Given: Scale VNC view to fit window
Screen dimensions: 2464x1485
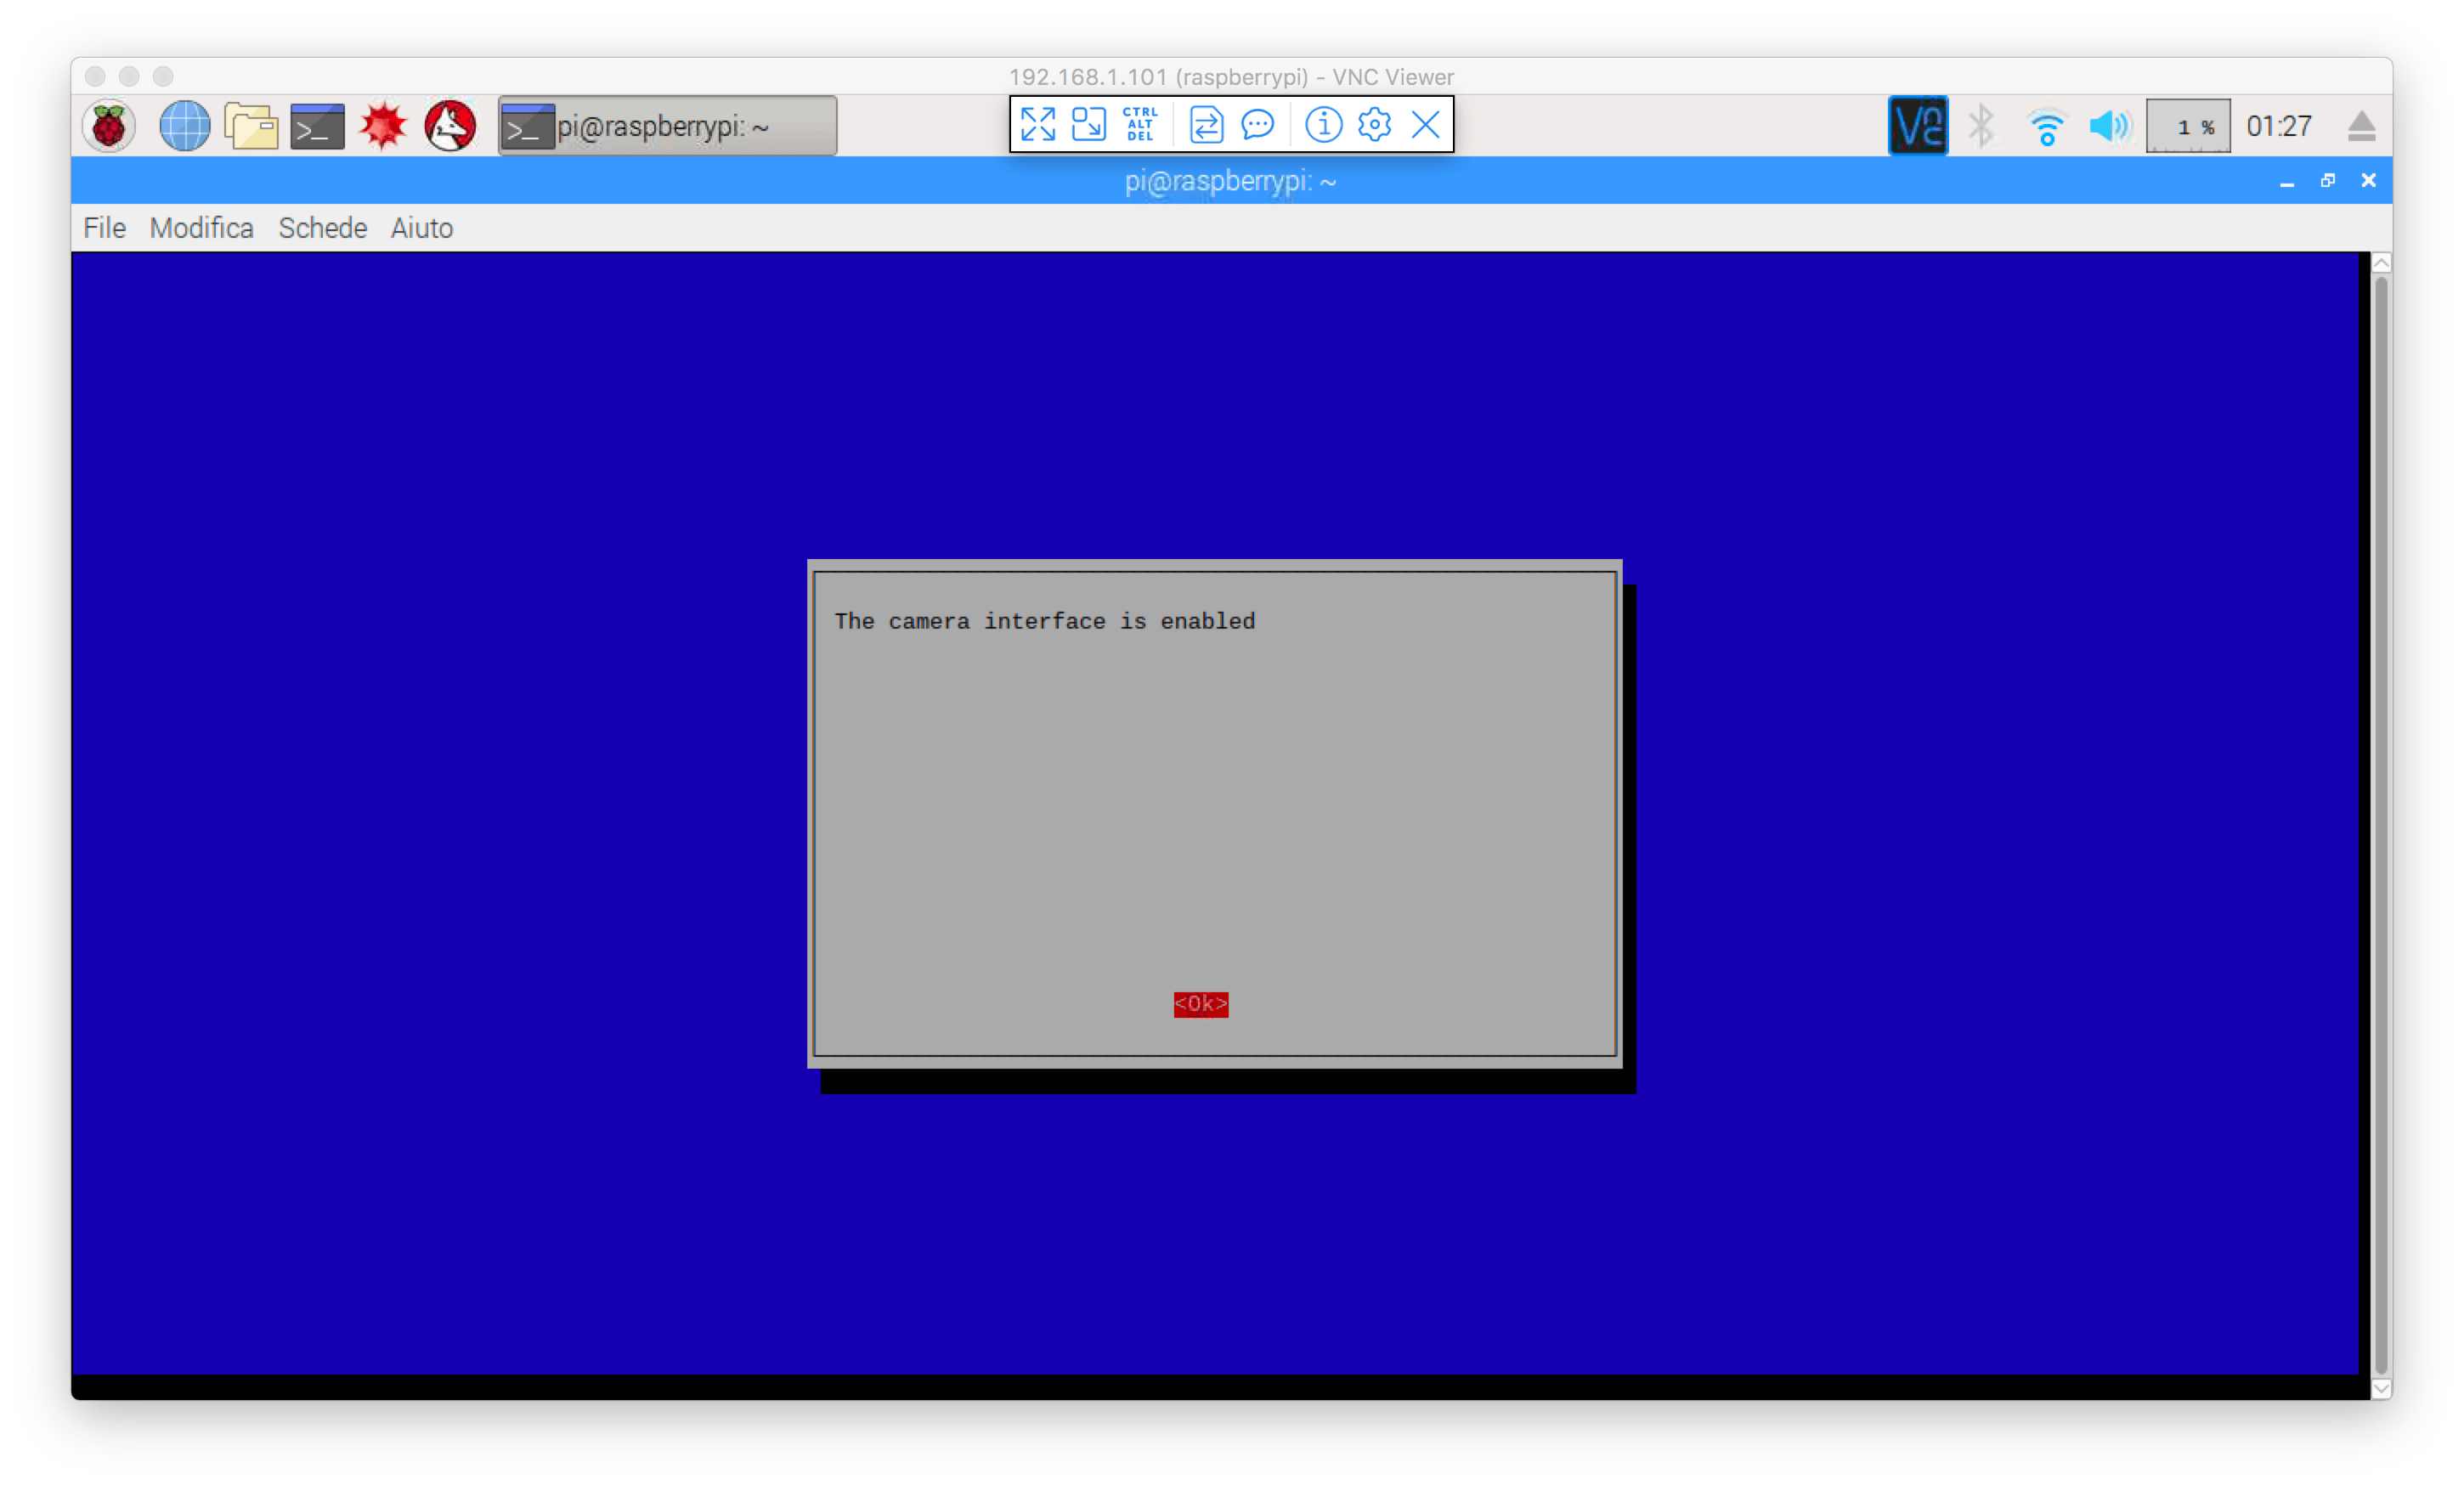Looking at the screenshot, I should [1088, 124].
